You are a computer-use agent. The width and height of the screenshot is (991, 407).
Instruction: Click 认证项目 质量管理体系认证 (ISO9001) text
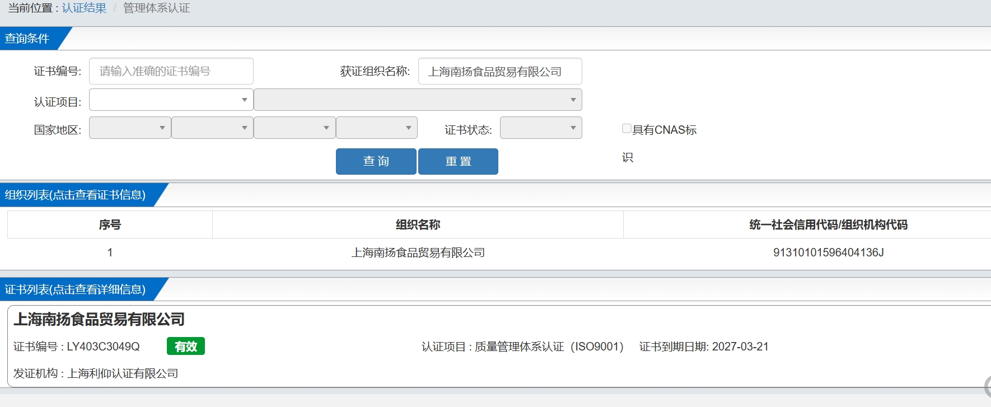pyautogui.click(x=522, y=347)
